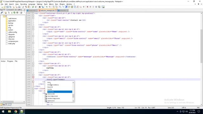Click the NppFTP upload file icon
This screenshot has height=114, width=203.
click(x=12, y=13)
